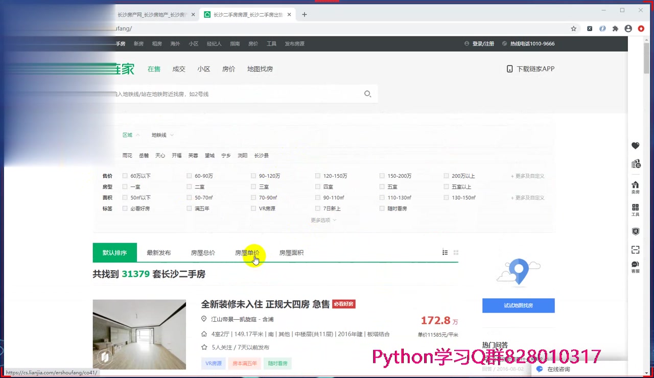Click the QR scan sidebar icon
The image size is (654, 378).
coord(635,250)
